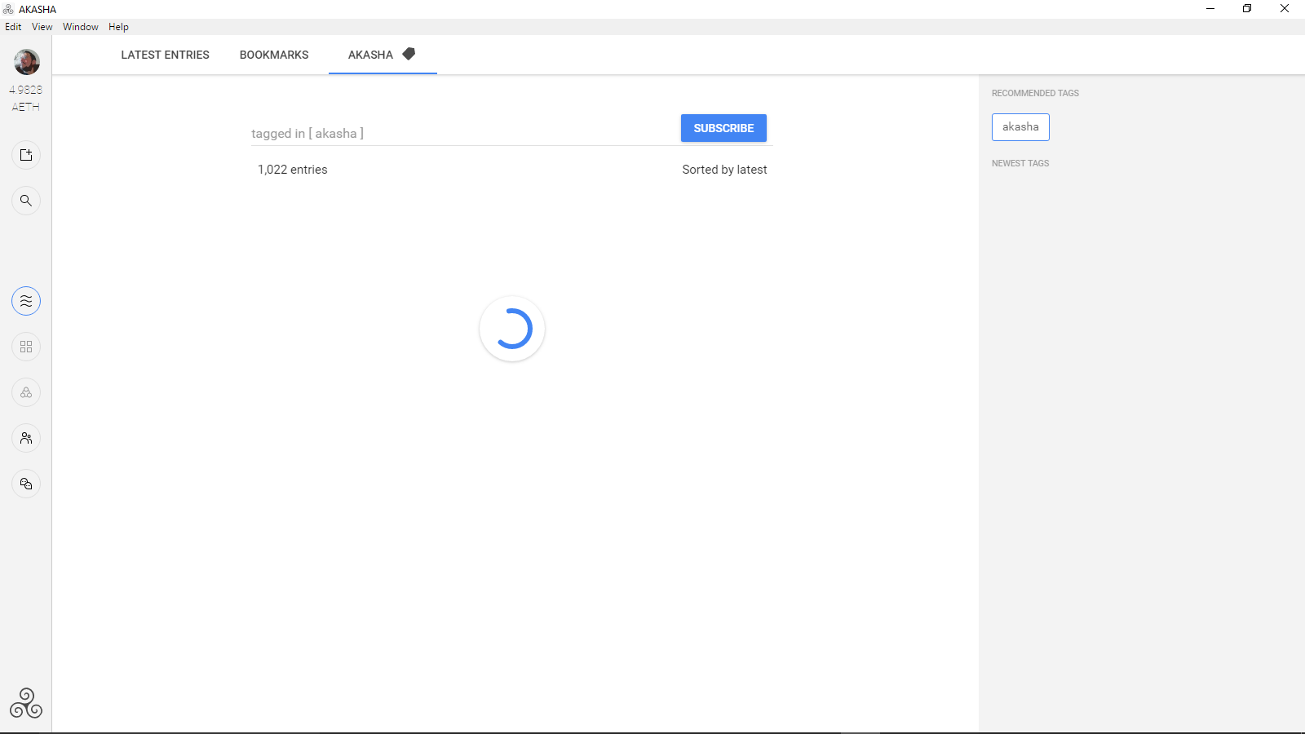Viewport: 1305px width, 734px height.
Task: Click the 4.9828 AETH balance
Action: click(x=26, y=98)
